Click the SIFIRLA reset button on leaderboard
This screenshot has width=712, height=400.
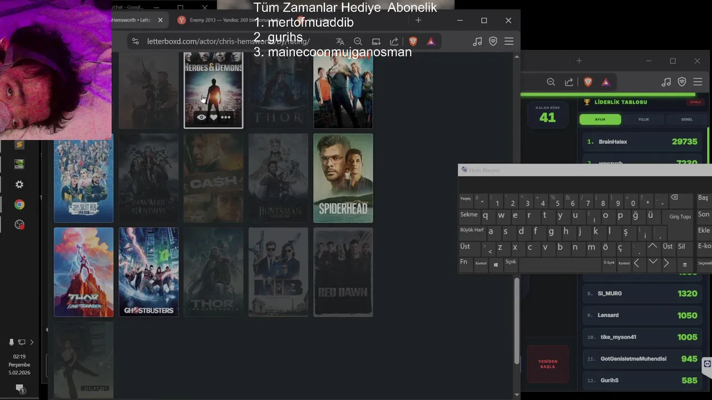tap(695, 102)
